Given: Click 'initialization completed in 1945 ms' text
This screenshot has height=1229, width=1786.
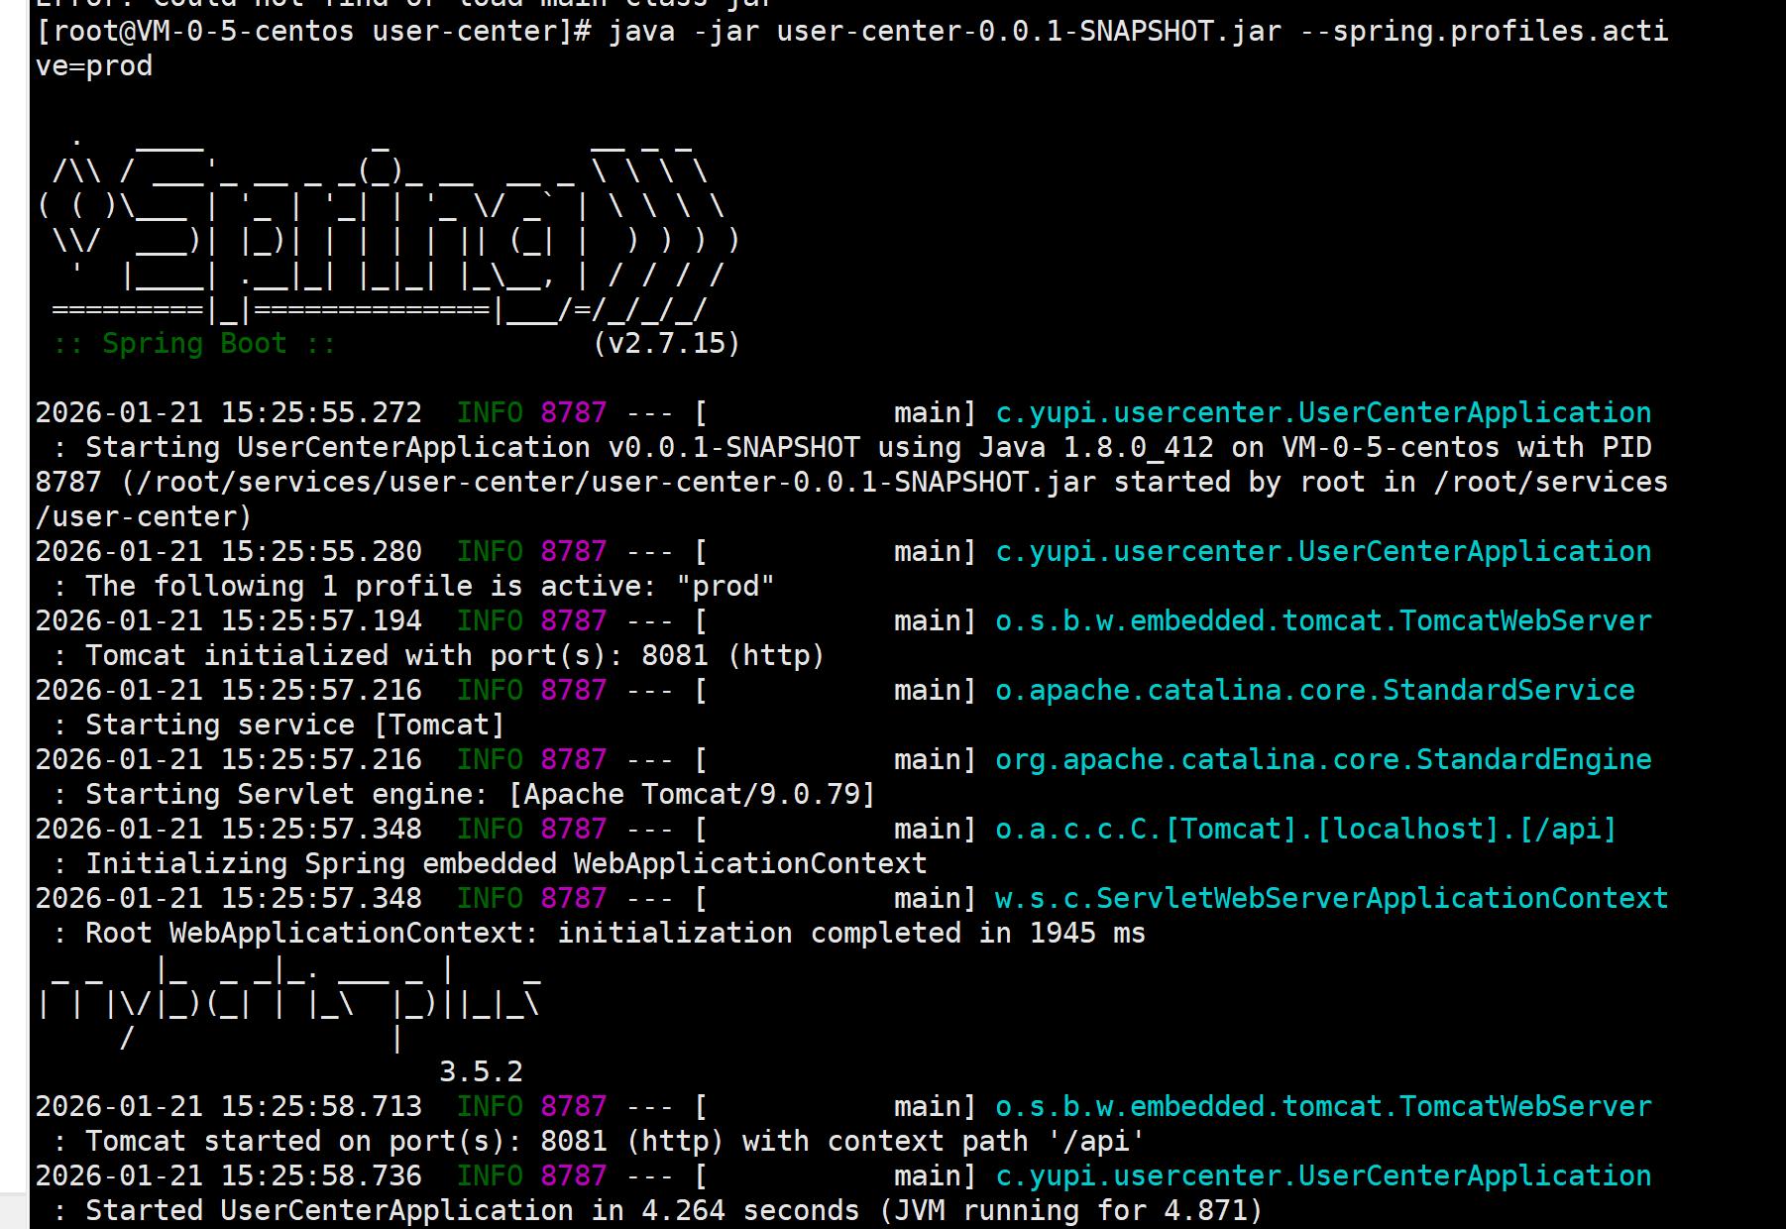Looking at the screenshot, I should click(851, 933).
